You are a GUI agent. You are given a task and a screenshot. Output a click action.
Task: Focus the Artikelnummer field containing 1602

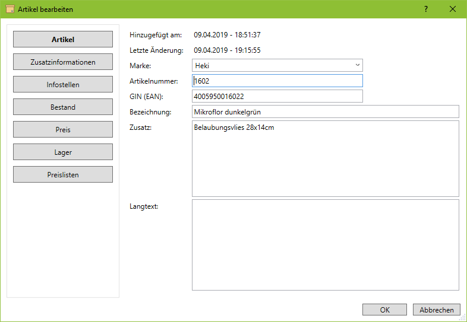(277, 81)
